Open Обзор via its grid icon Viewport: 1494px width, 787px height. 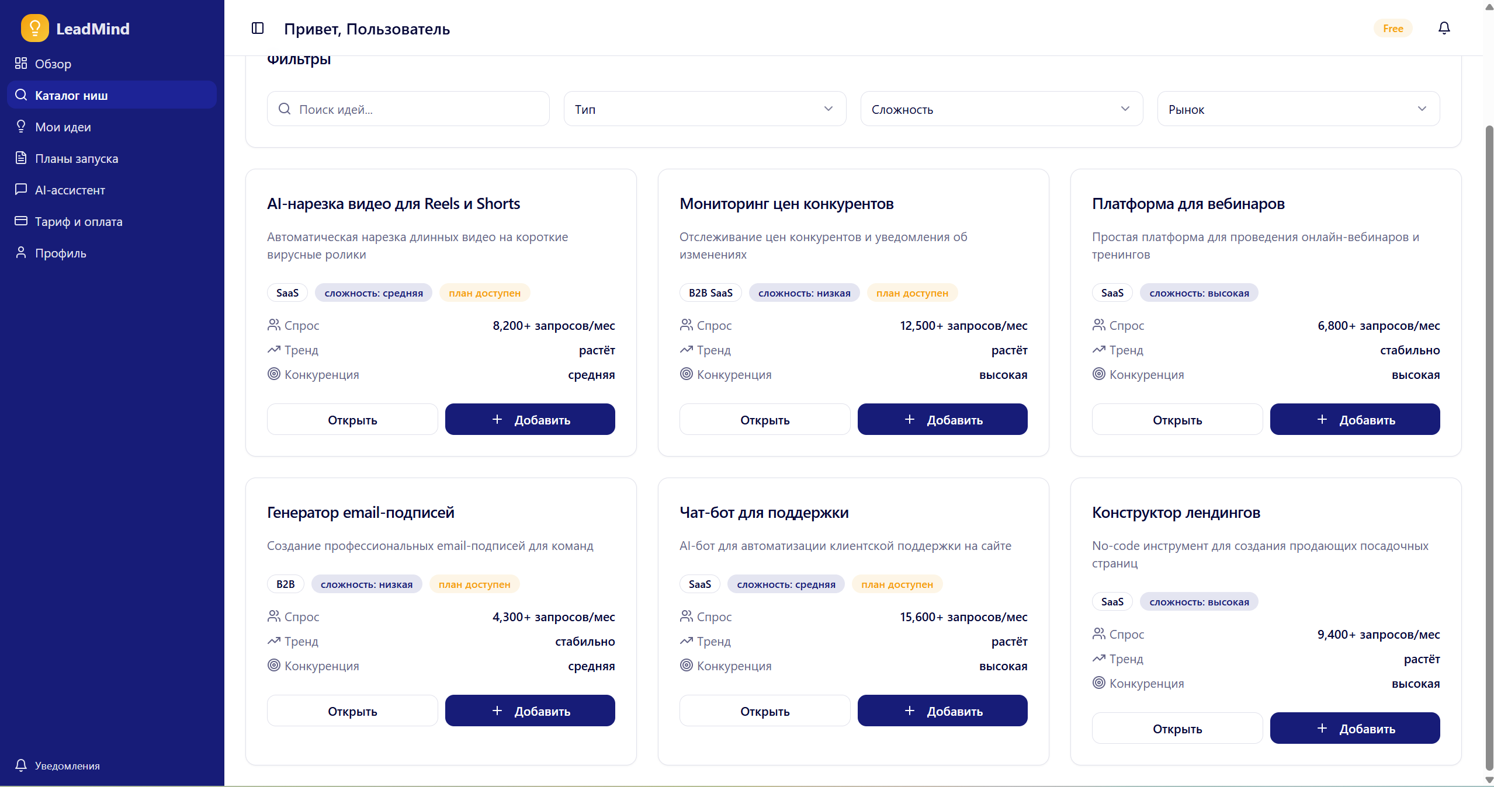point(21,63)
